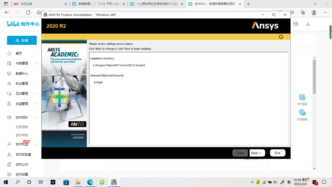This screenshot has width=332, height=187.
Task: Click the 'C:\Program Files\ANSYS Inc\ANSYS Student' path text
Action: [x=119, y=65]
